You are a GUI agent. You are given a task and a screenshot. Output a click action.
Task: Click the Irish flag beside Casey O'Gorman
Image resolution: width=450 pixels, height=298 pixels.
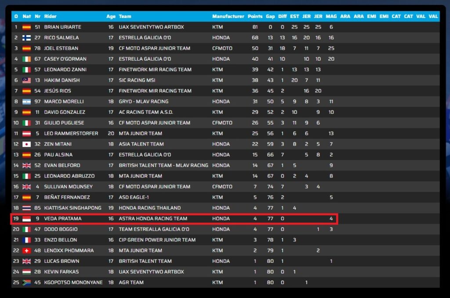26,59
